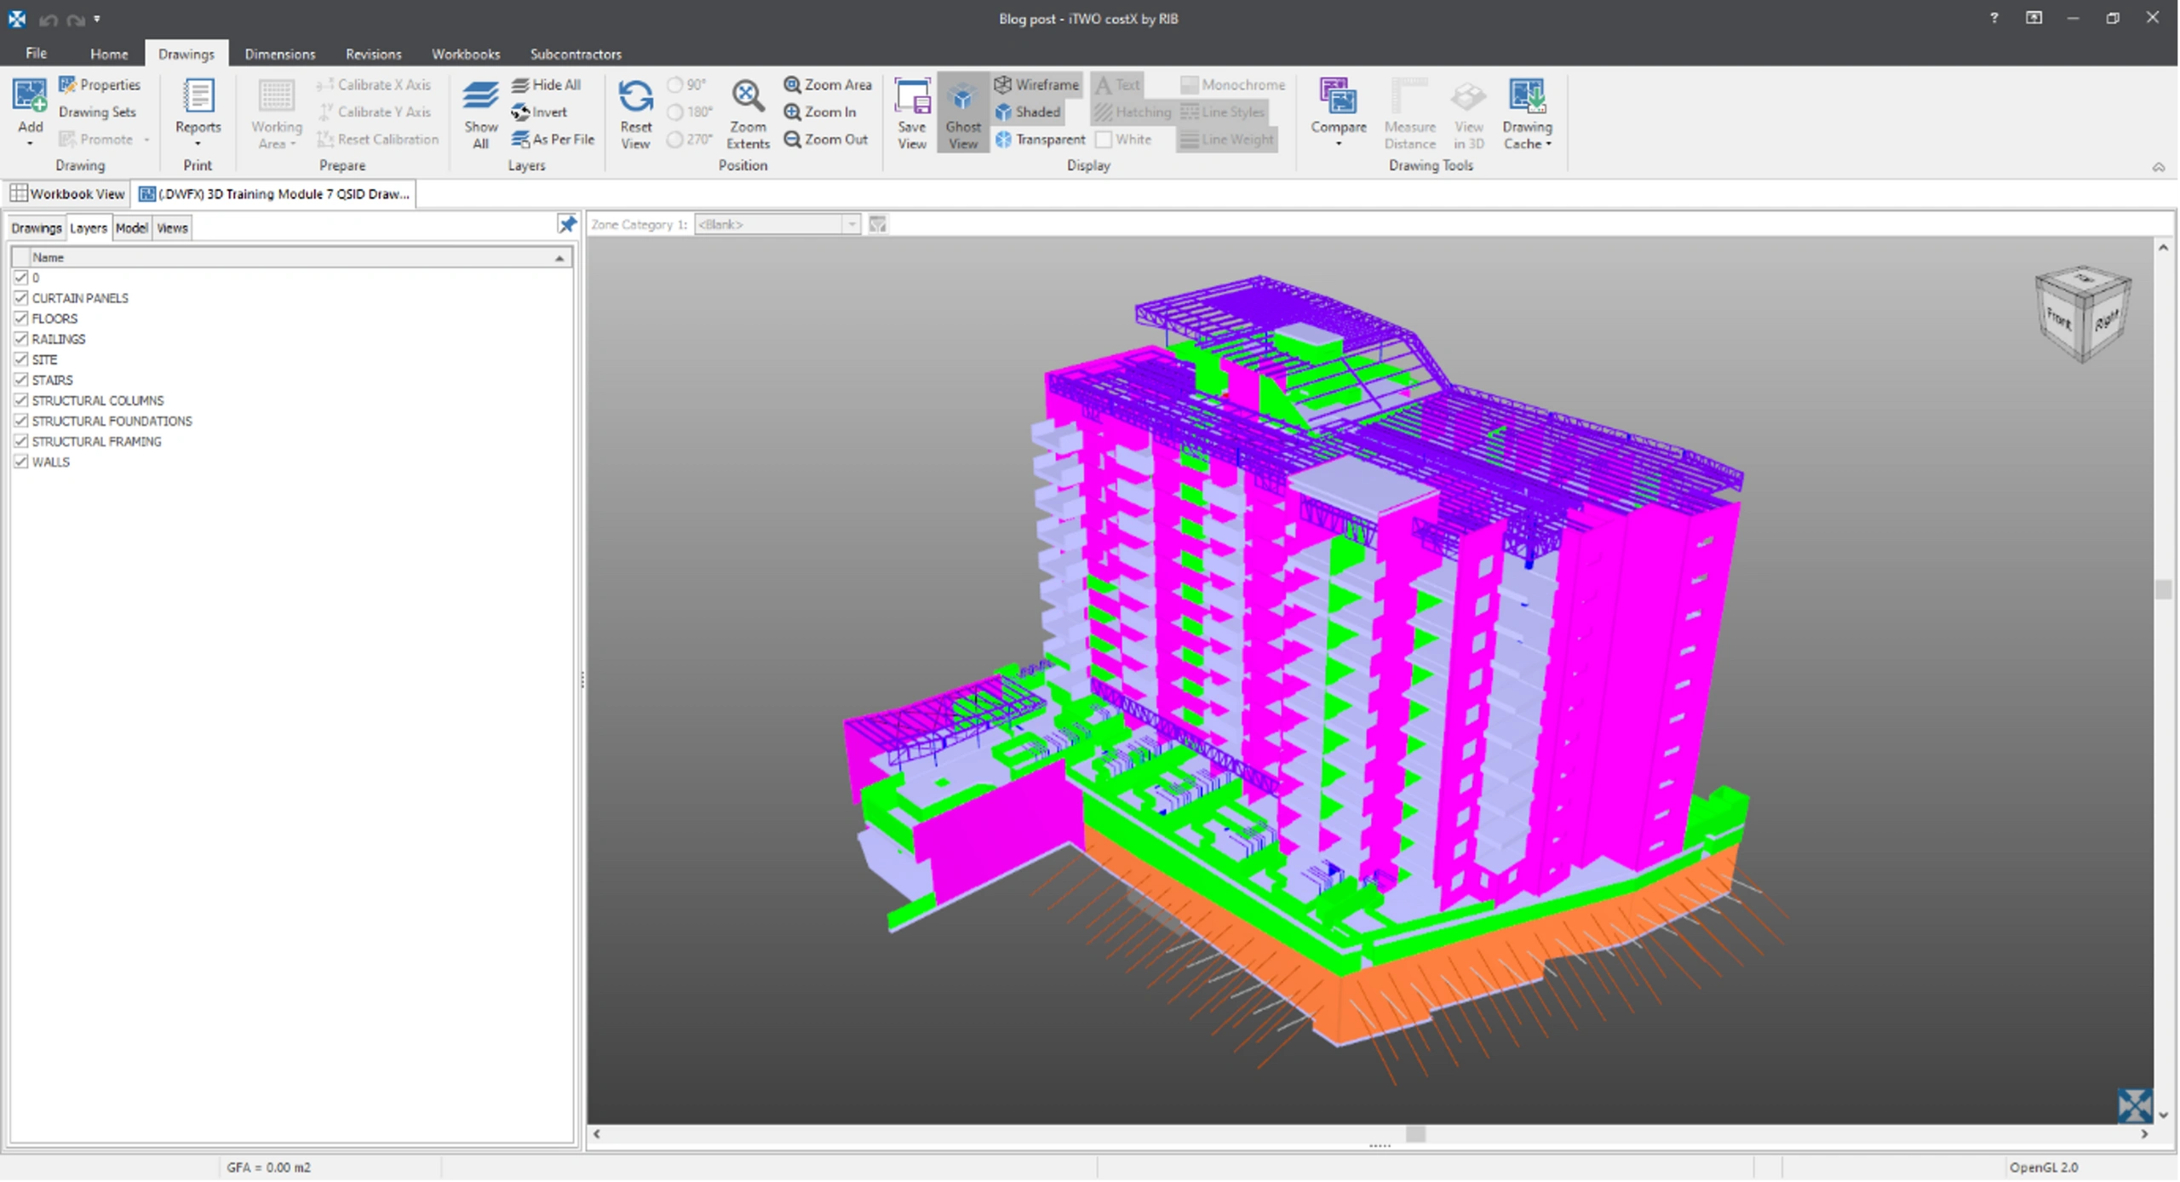
Task: Uncheck the STRUCTURAL FRAMING layer checkbox
Action: [x=21, y=441]
